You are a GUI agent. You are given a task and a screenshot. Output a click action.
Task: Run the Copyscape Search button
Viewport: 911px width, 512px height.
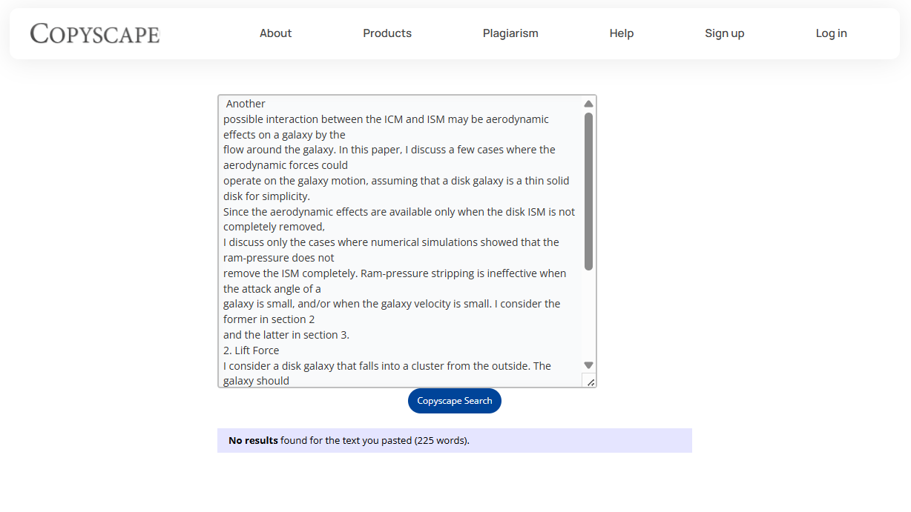[455, 401]
